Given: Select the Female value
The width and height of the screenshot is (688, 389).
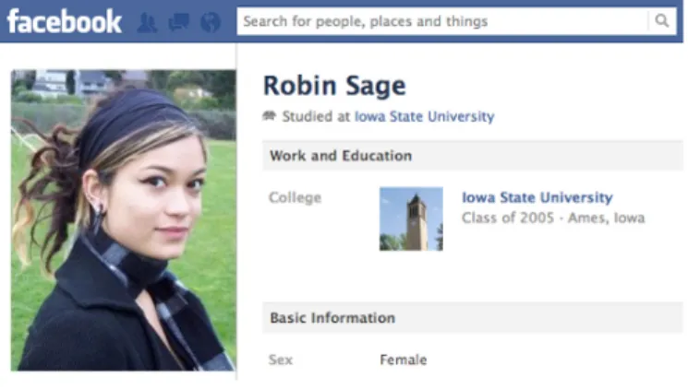Looking at the screenshot, I should [404, 360].
